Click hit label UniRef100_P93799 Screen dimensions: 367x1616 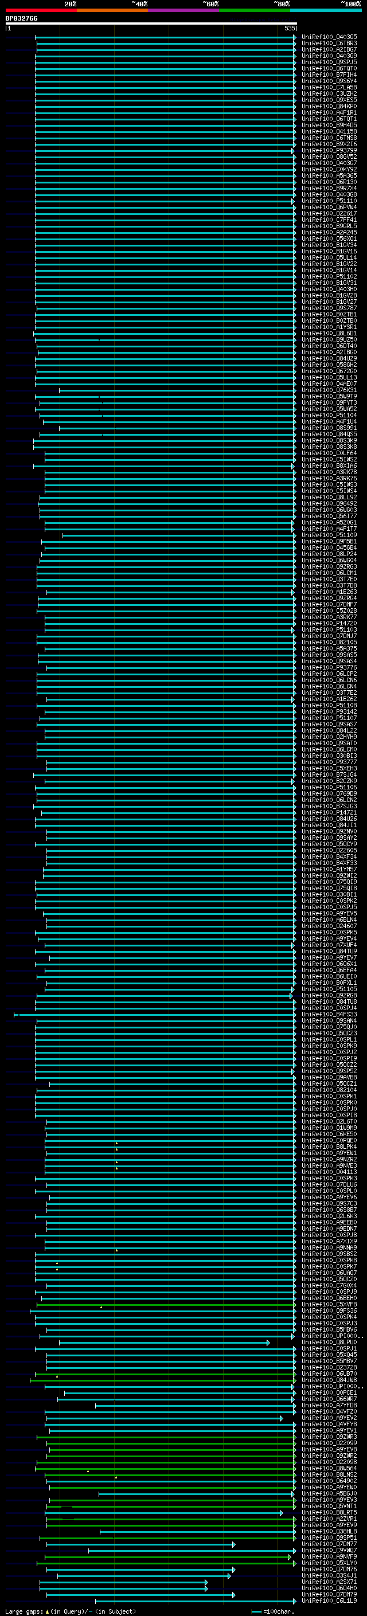click(x=329, y=151)
